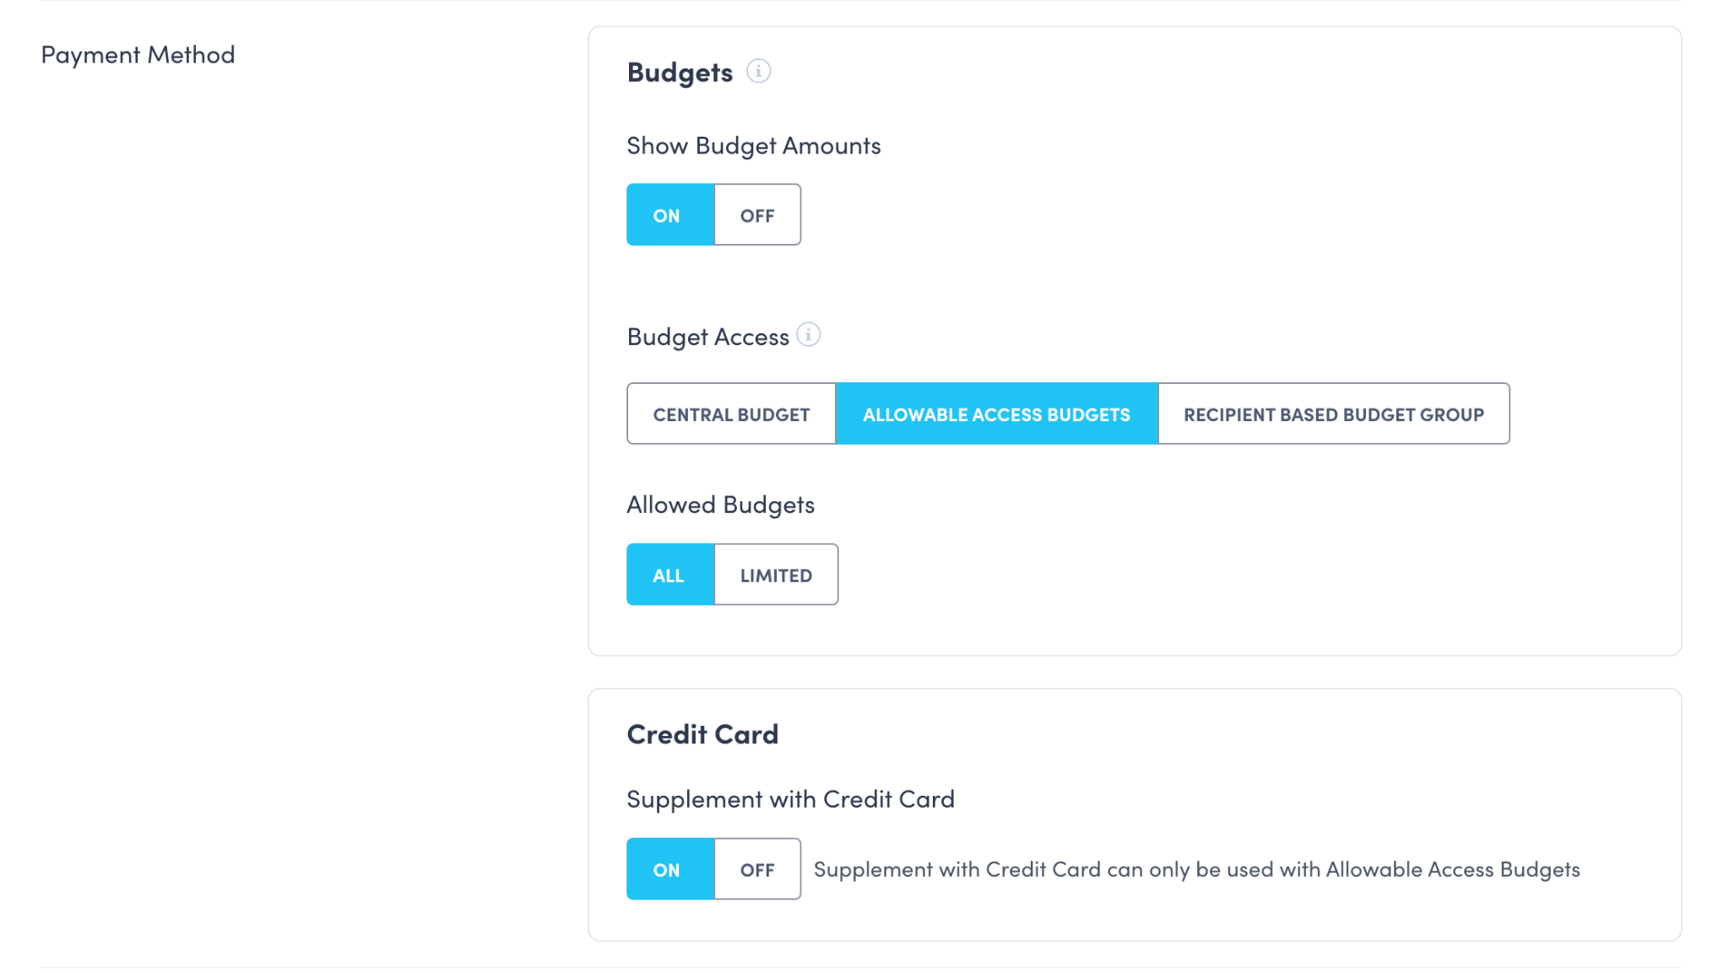Click the info icon beside Budgets heading
Screen dimensions: 1729x973
point(758,72)
